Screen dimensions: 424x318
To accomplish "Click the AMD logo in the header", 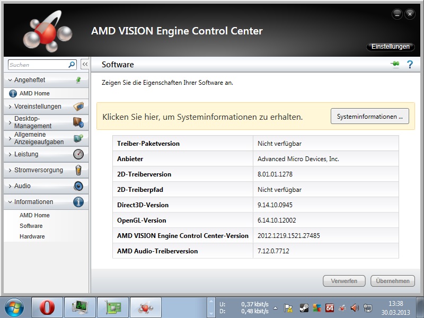I will point(47,31).
